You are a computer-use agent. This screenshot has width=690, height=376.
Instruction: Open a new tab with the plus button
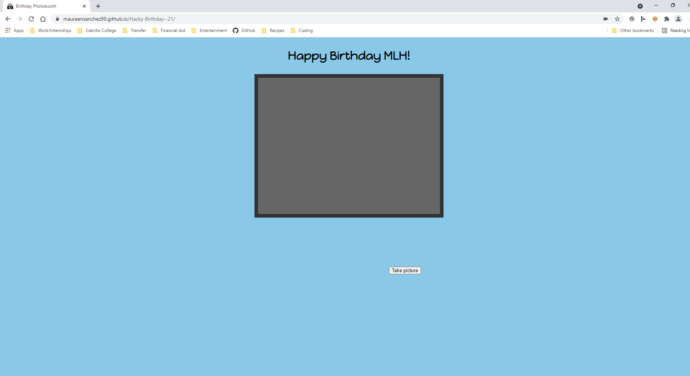[98, 6]
